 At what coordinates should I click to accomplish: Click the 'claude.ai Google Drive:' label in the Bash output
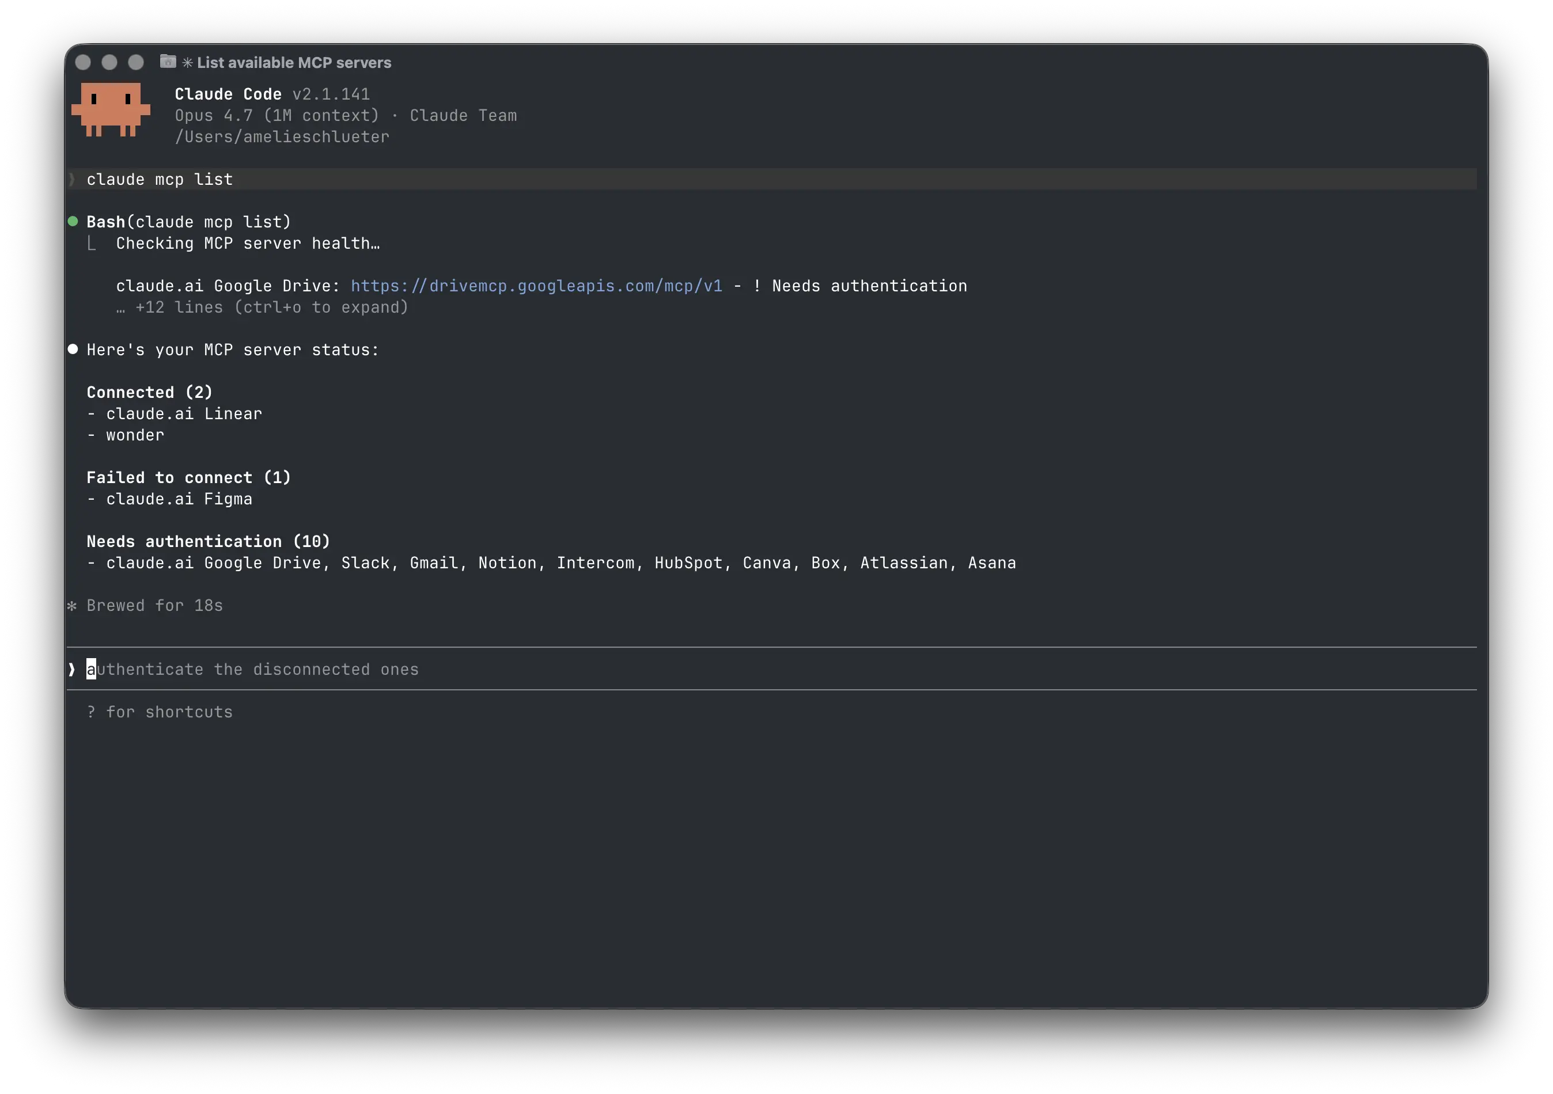click(228, 286)
